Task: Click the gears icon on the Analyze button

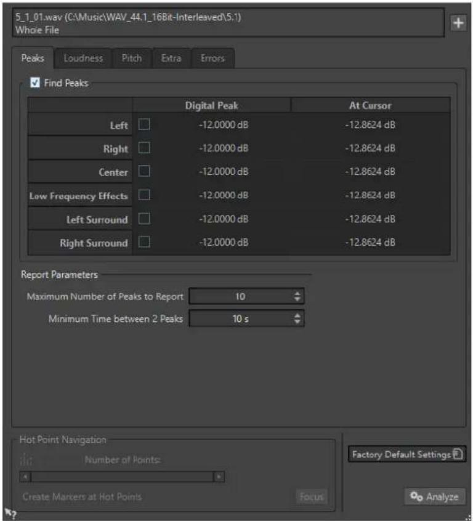Action: coord(416,496)
